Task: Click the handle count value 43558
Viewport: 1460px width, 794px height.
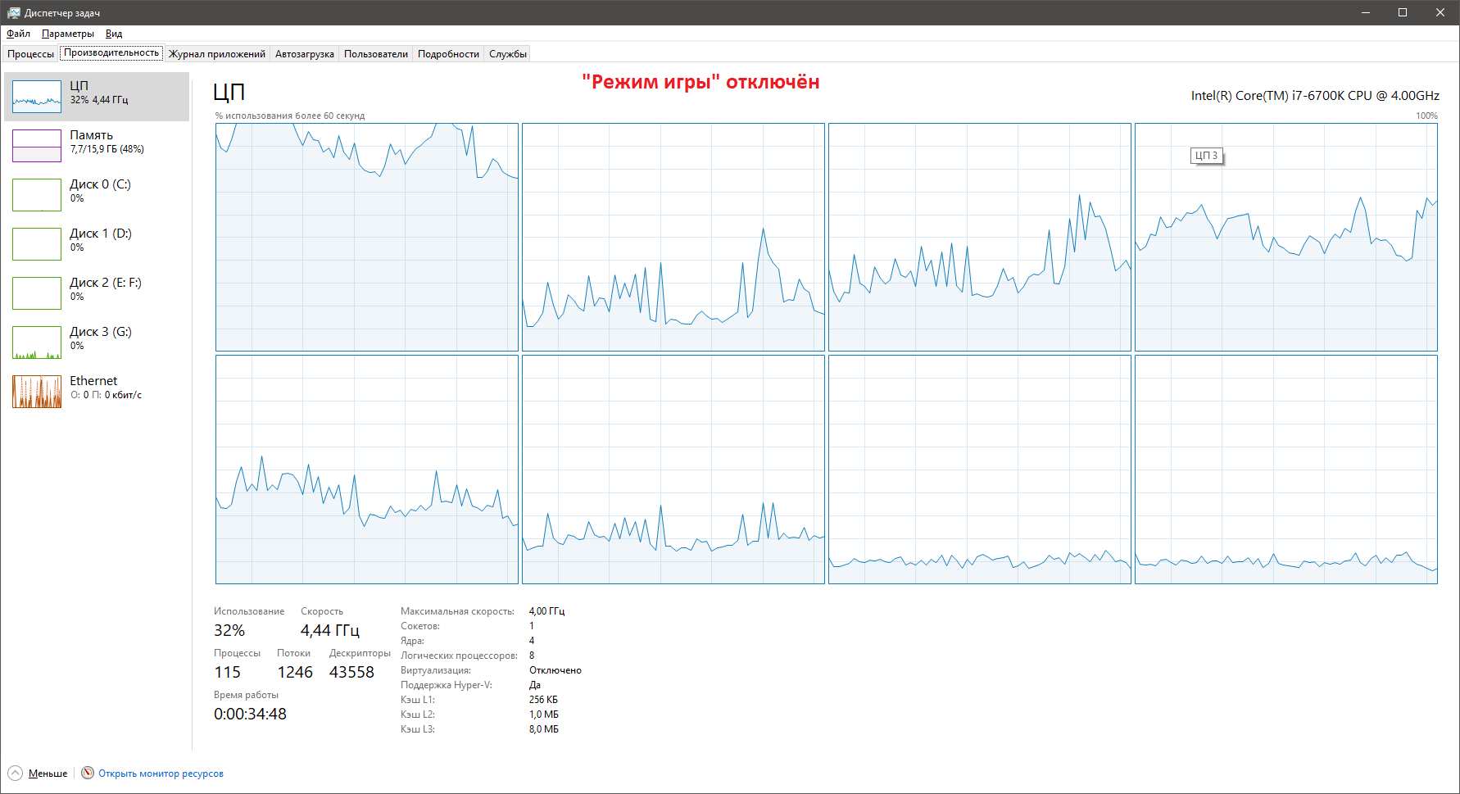Action: (x=351, y=672)
